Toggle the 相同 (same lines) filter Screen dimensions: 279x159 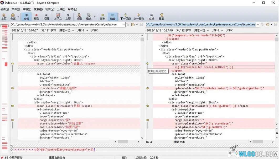(x=46, y=17)
